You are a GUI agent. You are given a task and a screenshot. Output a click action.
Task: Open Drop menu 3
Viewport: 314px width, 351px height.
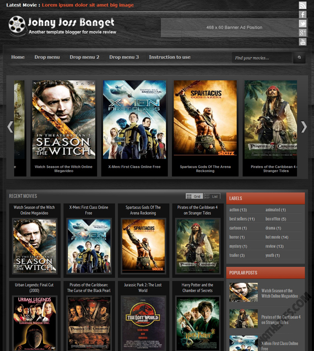[x=124, y=57]
